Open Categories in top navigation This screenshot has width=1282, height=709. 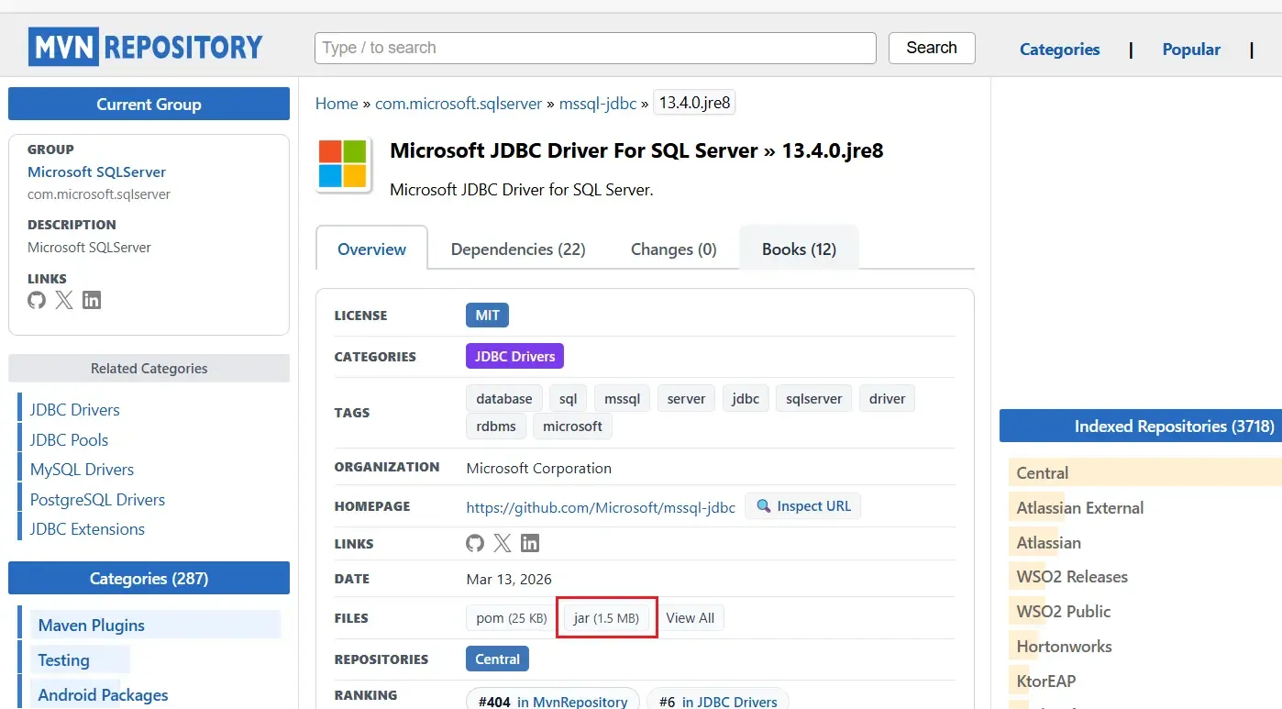tap(1059, 50)
